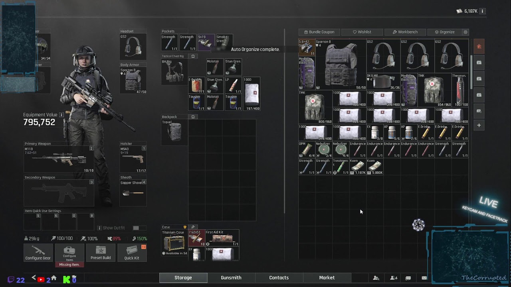
Task: Select the LP item in chest rig
Action: click(x=234, y=86)
